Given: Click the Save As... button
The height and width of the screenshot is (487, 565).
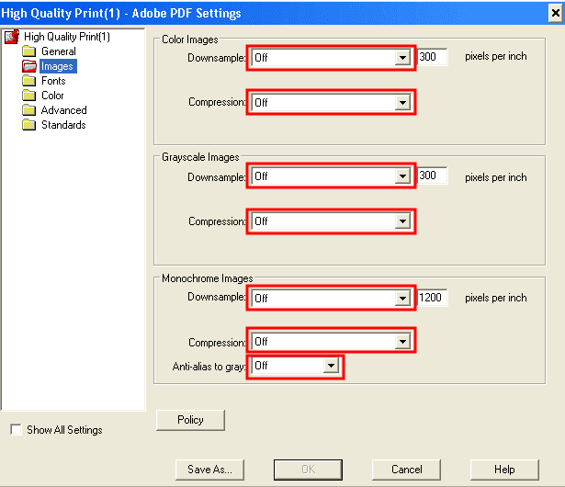Looking at the screenshot, I should (209, 469).
